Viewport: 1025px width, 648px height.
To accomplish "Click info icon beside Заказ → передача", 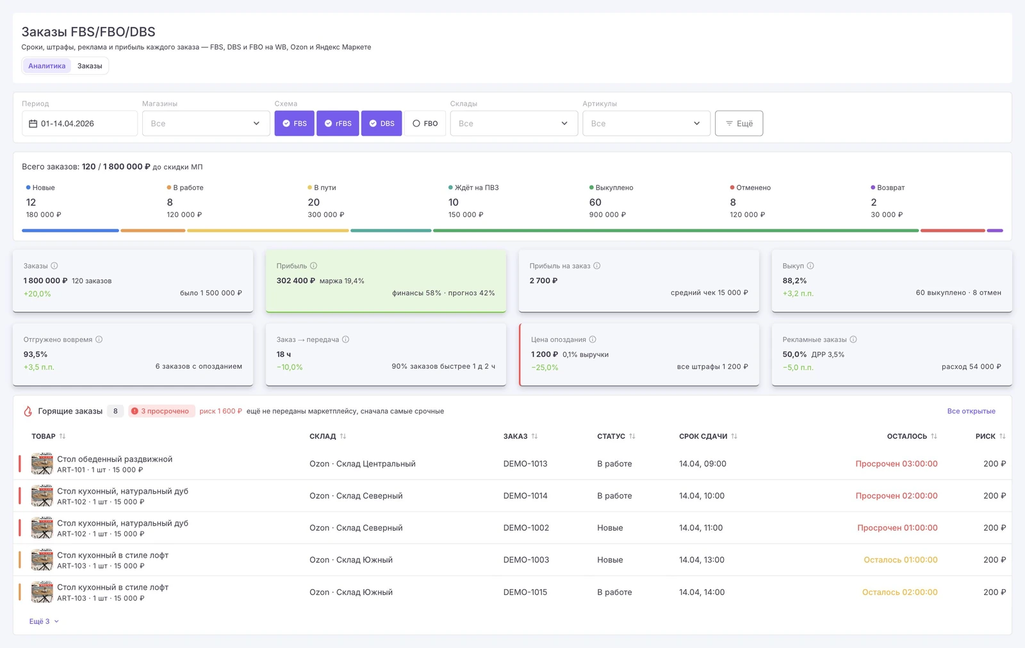I will pyautogui.click(x=345, y=339).
